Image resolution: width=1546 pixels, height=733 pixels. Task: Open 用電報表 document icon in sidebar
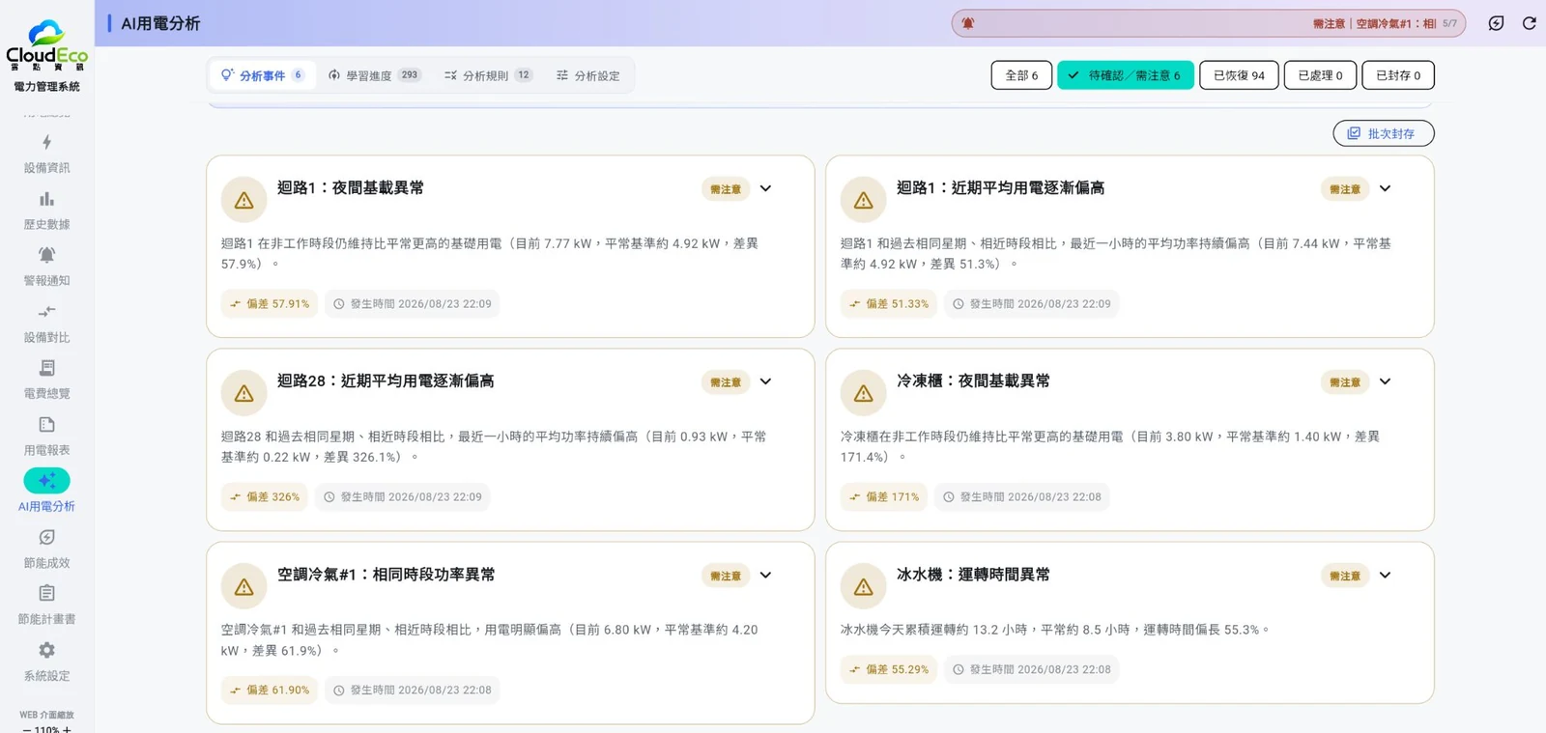pyautogui.click(x=46, y=425)
